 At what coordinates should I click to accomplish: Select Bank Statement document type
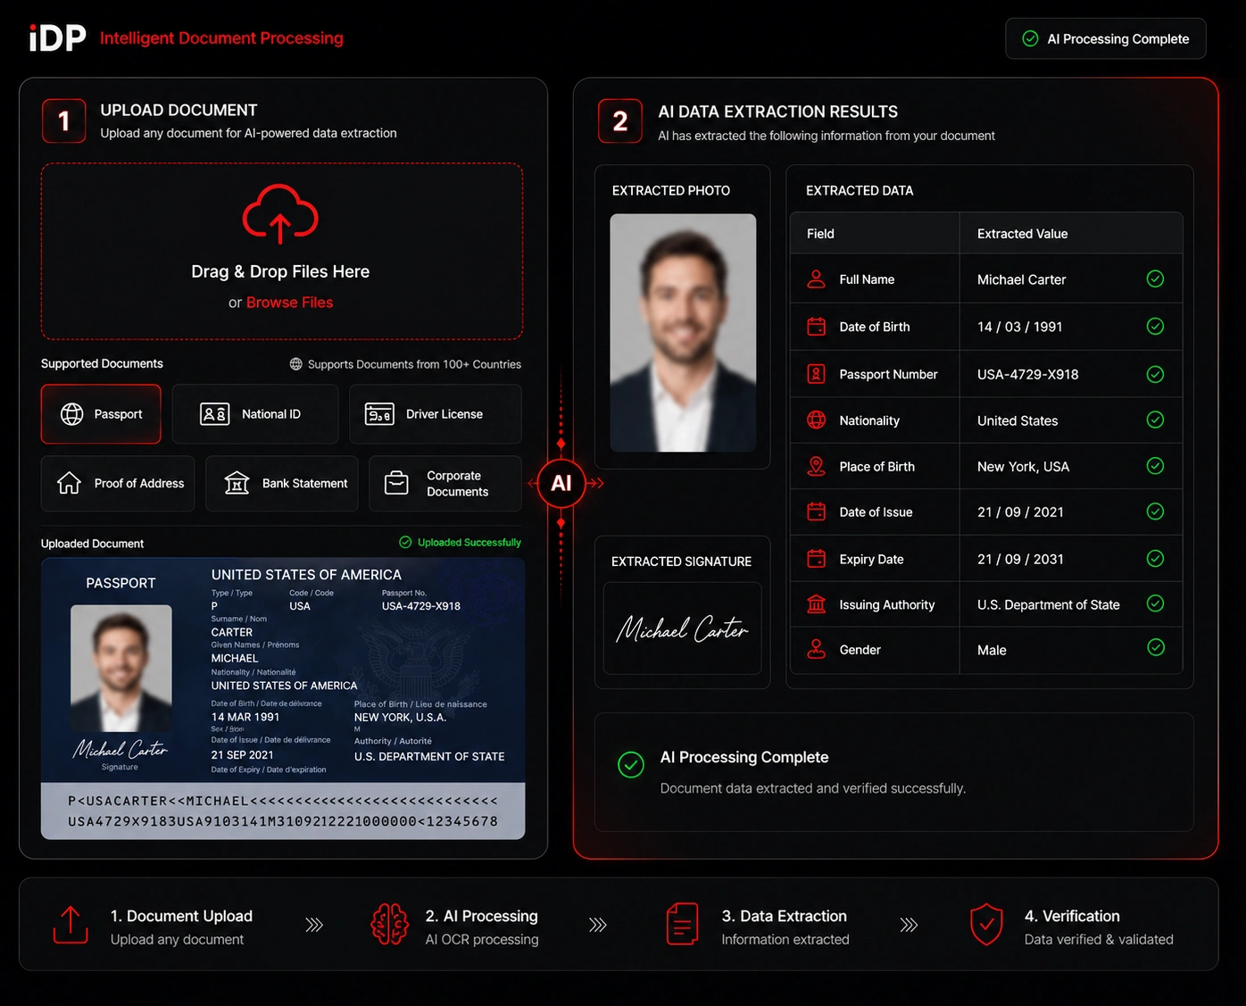coord(282,484)
